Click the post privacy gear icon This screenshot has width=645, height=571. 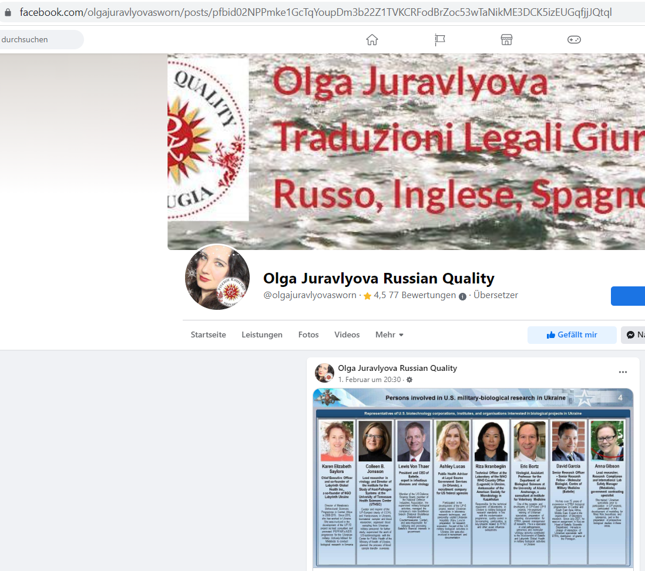coord(409,380)
